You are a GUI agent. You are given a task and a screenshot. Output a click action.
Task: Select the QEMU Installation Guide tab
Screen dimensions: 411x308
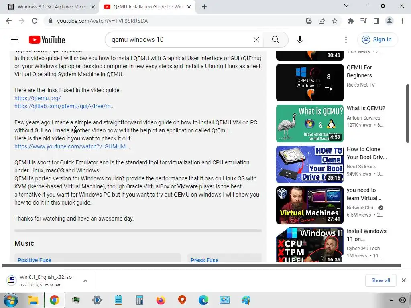pos(147,7)
